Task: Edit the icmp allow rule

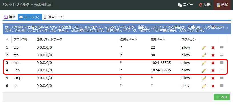Action: [x=204, y=78]
